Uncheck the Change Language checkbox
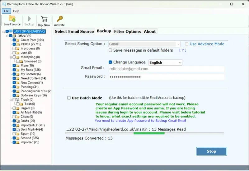Image resolution: width=249 pixels, height=171 pixels. [x=110, y=62]
